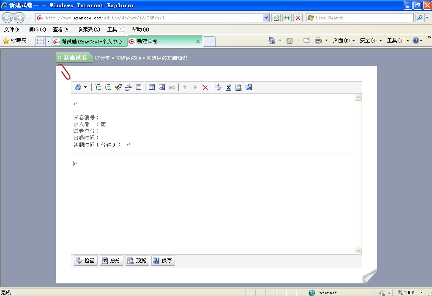
Task: Click the sigma total score toolbar icon
Action: 228,87
